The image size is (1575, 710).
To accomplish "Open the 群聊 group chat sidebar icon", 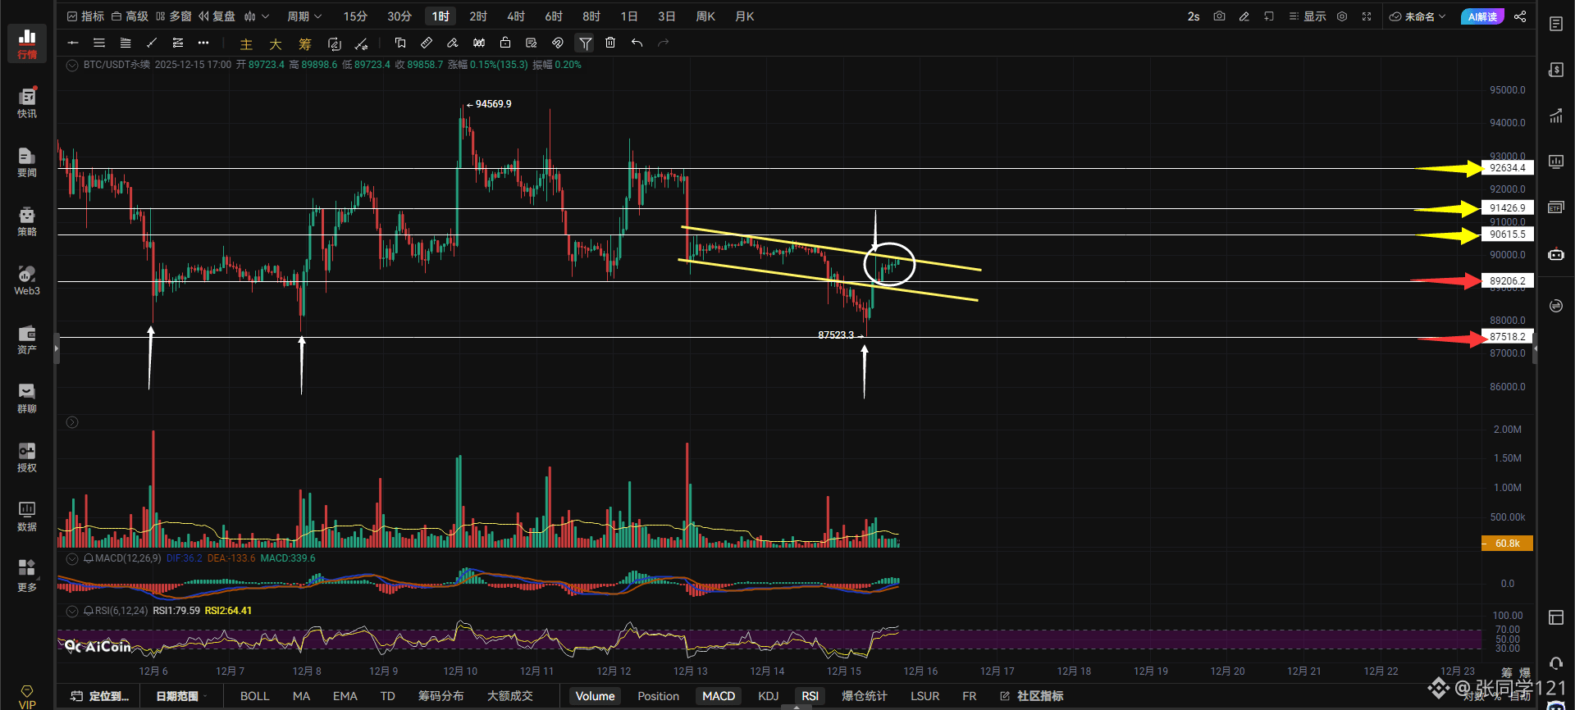I will coord(27,398).
